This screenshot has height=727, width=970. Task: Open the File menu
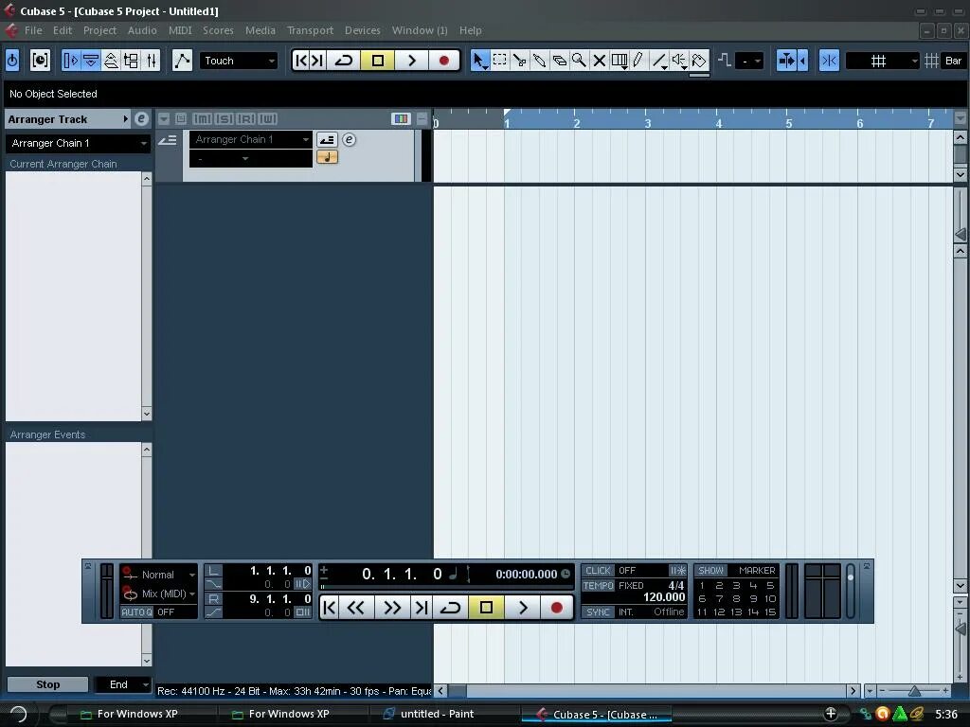coord(33,30)
